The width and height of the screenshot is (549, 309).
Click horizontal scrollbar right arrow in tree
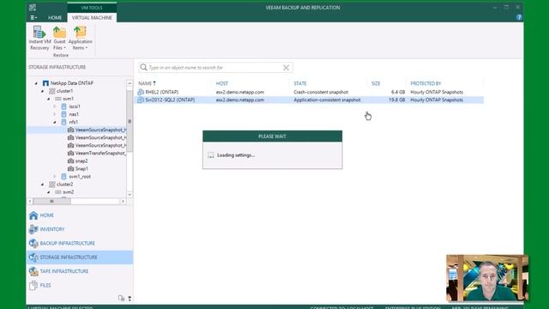pyautogui.click(x=123, y=202)
